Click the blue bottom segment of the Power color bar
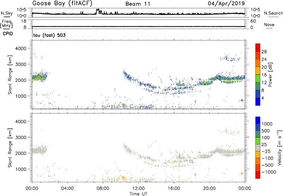 [258, 102]
